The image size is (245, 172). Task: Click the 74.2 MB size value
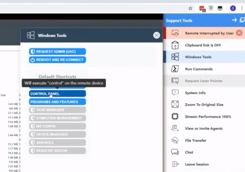pos(13,153)
